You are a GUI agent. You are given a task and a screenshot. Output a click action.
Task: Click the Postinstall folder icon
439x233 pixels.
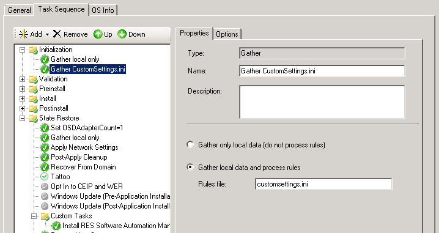[33, 109]
